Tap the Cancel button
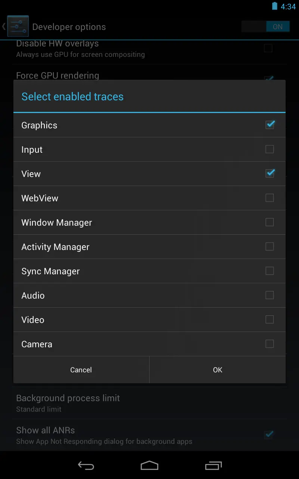Screen dimensions: 299x479 tap(81, 370)
